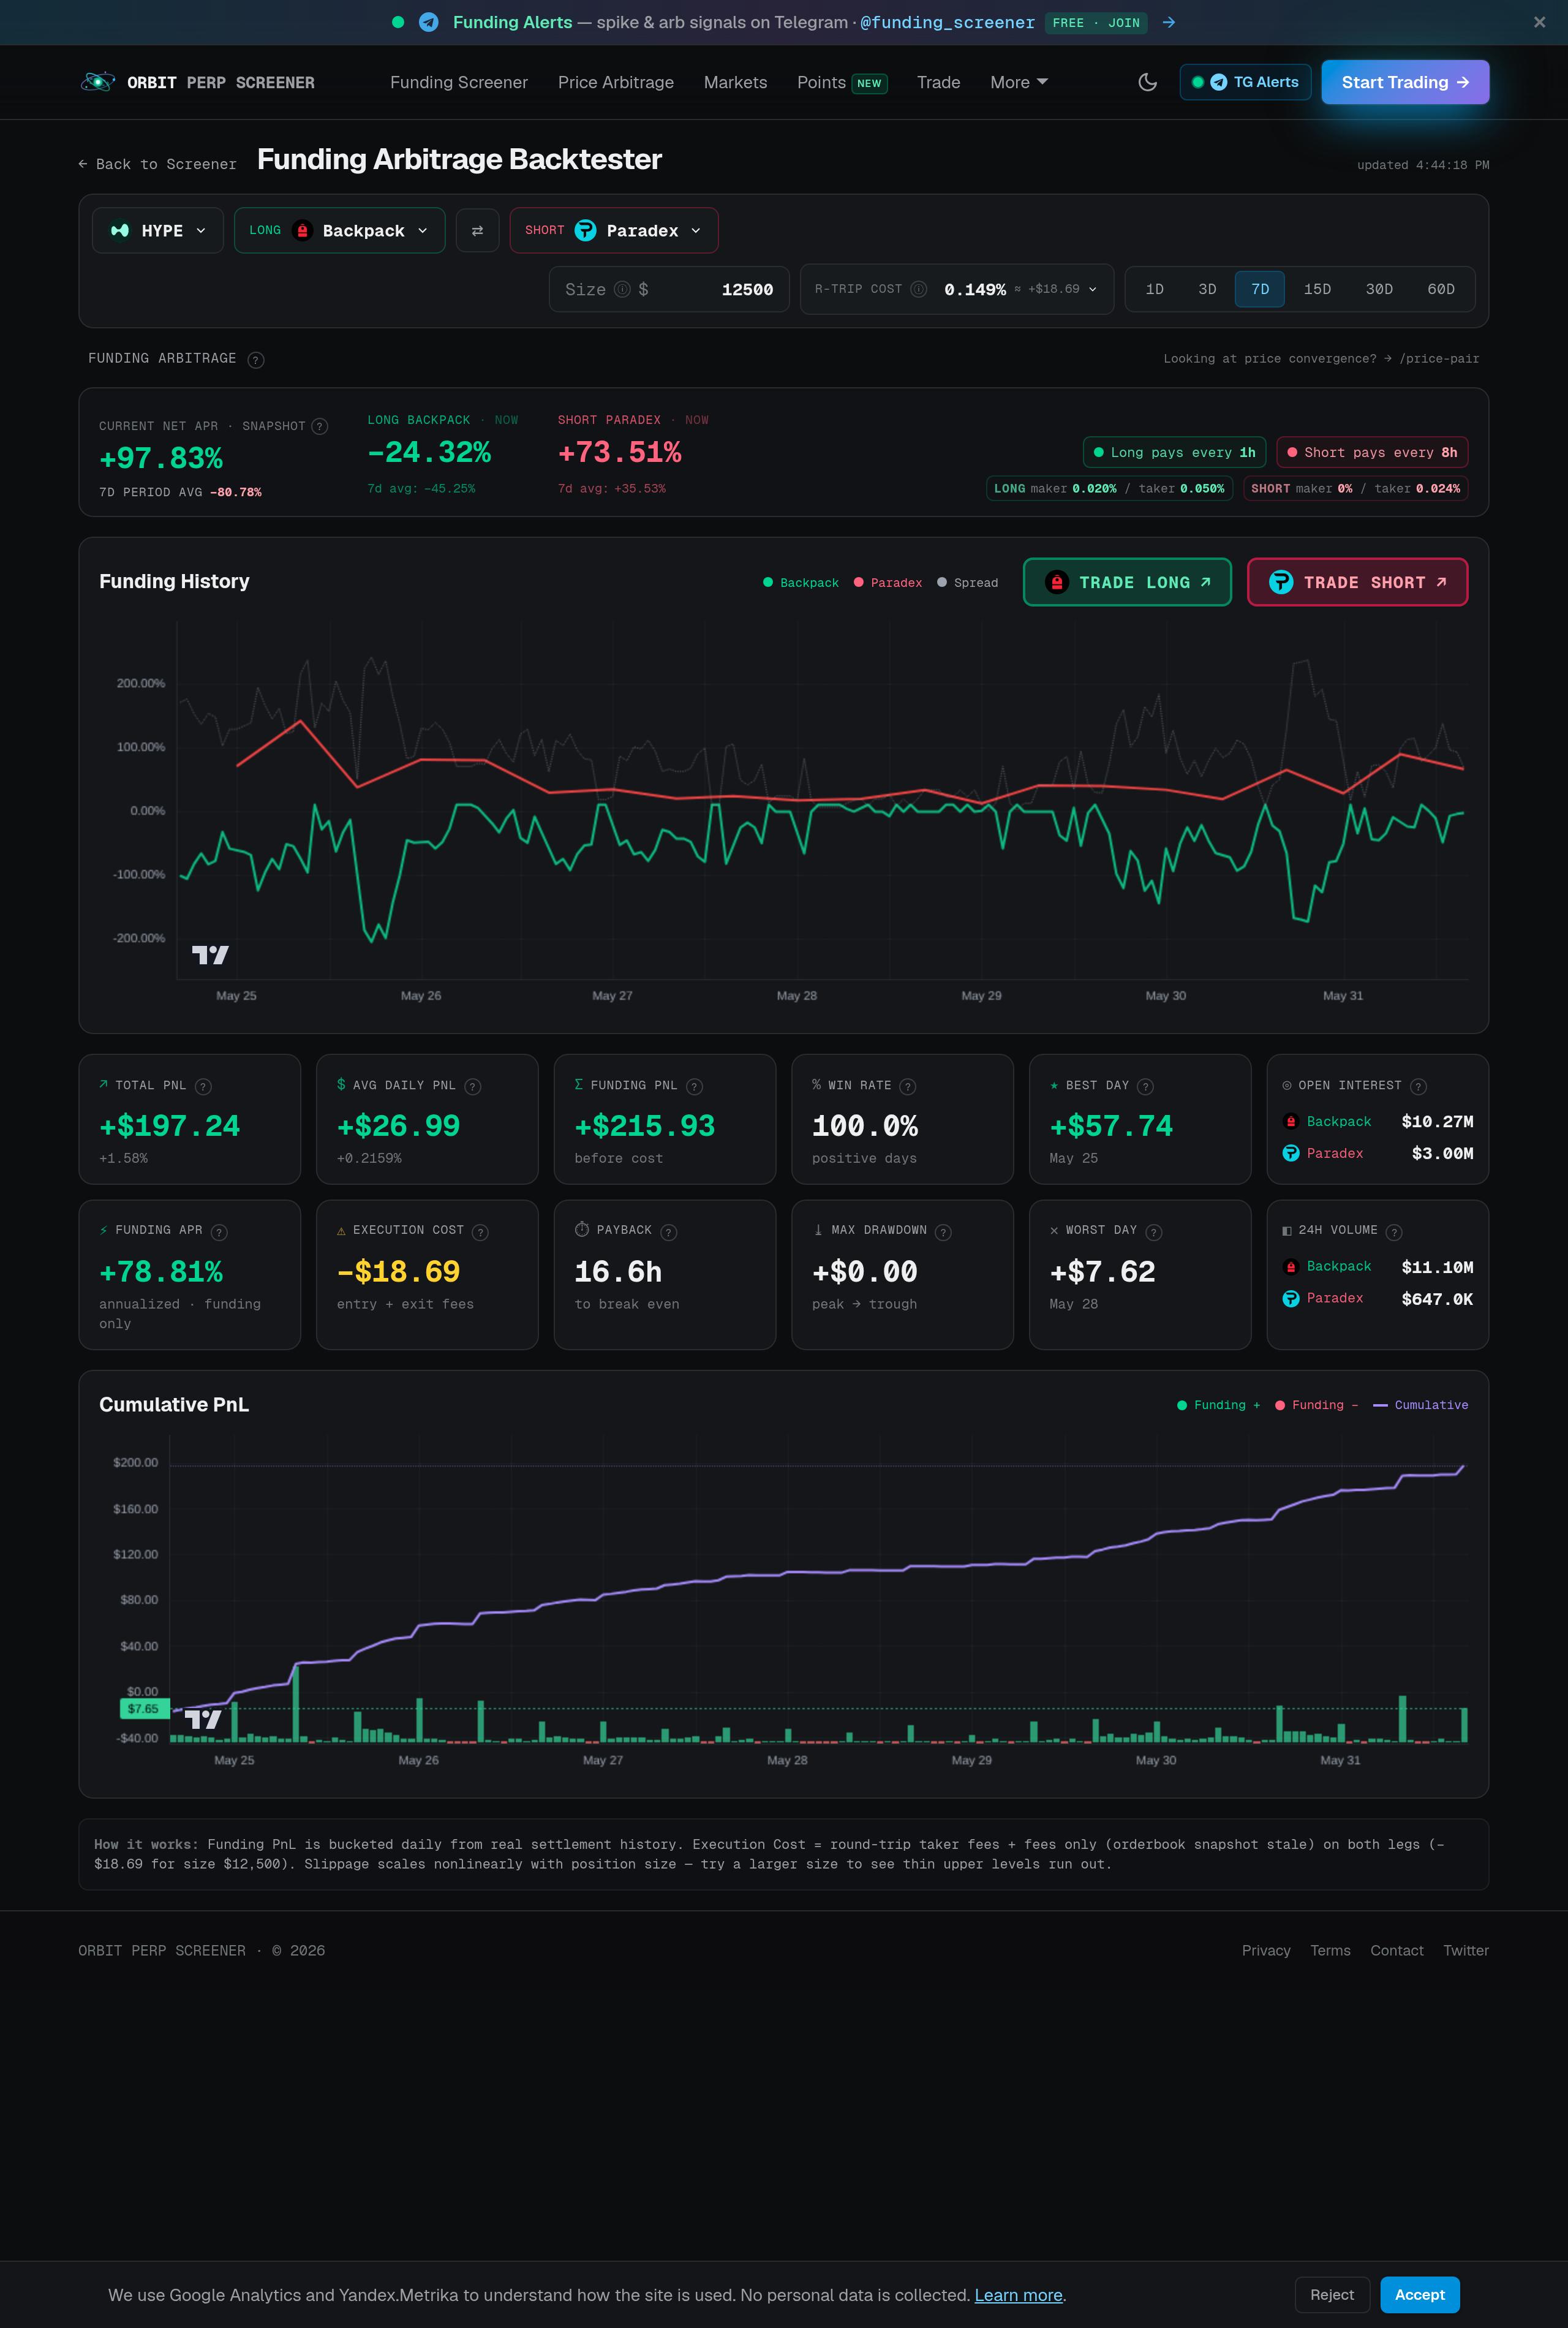Click the $7.65 price marker on PnL axis
Viewport: 1568px width, 2328px height.
(x=144, y=1709)
